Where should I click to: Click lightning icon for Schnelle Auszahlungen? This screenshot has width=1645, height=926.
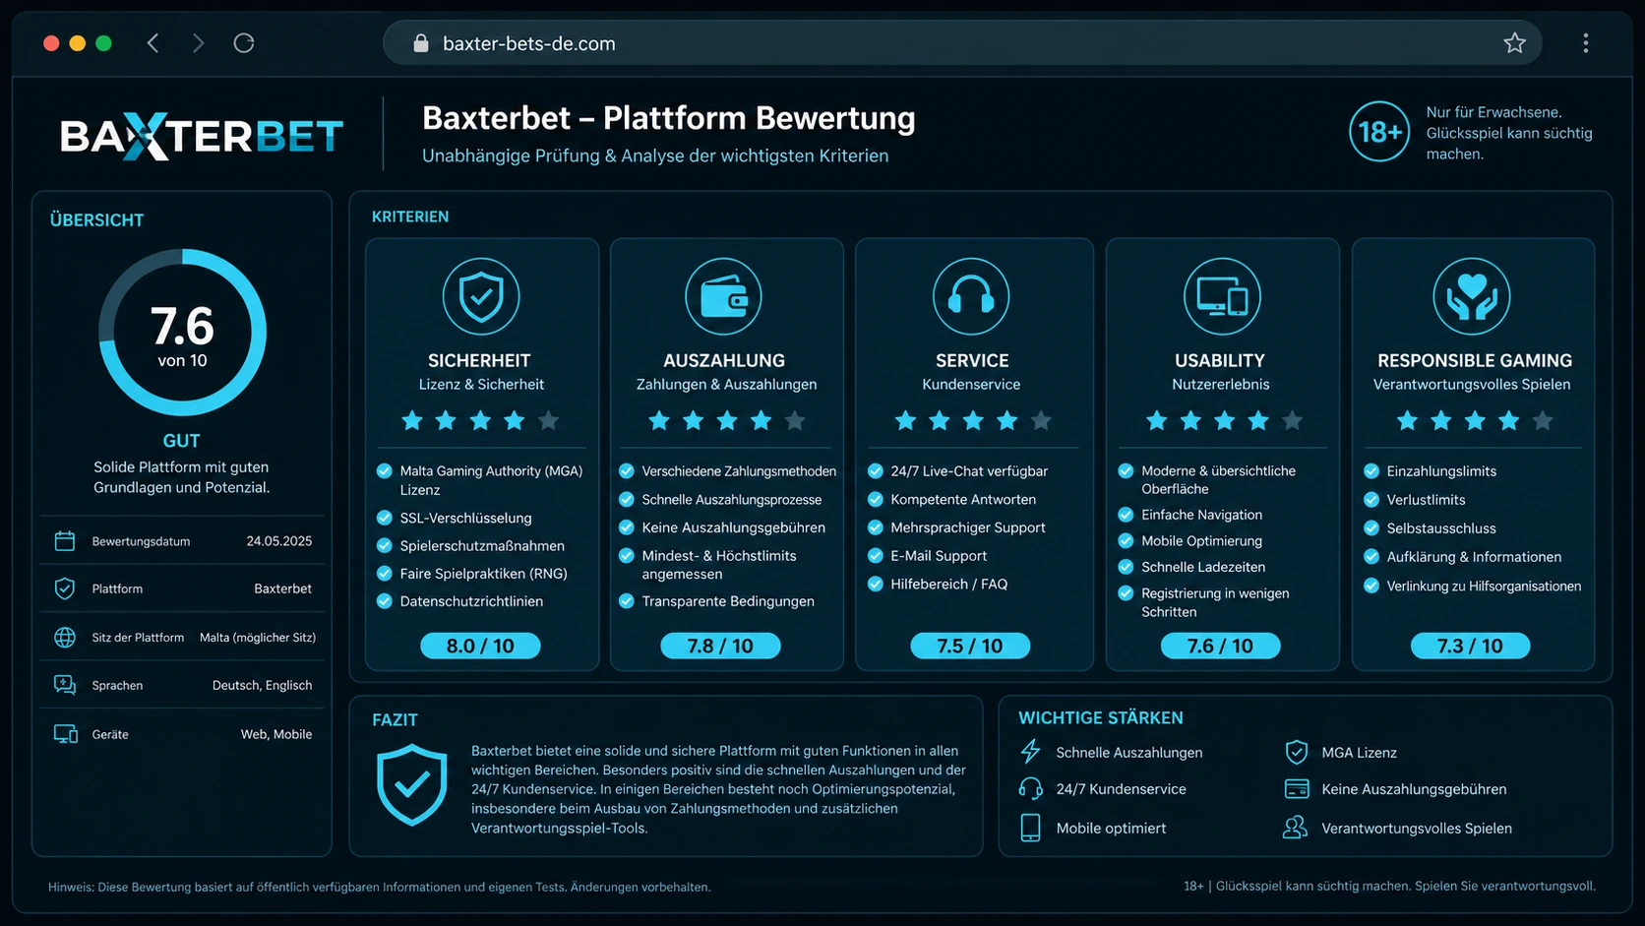[x=1030, y=752]
